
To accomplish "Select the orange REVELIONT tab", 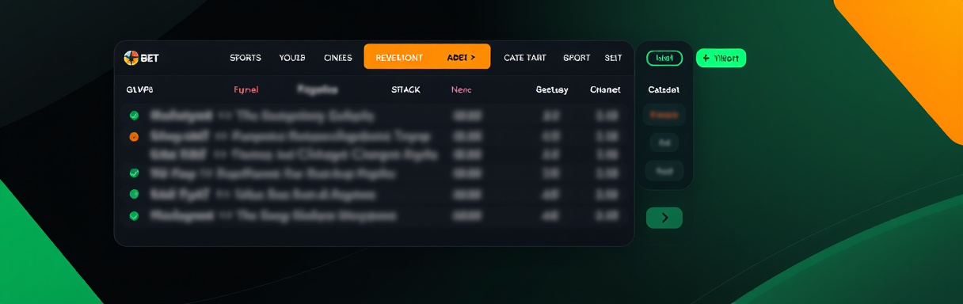I will (399, 58).
